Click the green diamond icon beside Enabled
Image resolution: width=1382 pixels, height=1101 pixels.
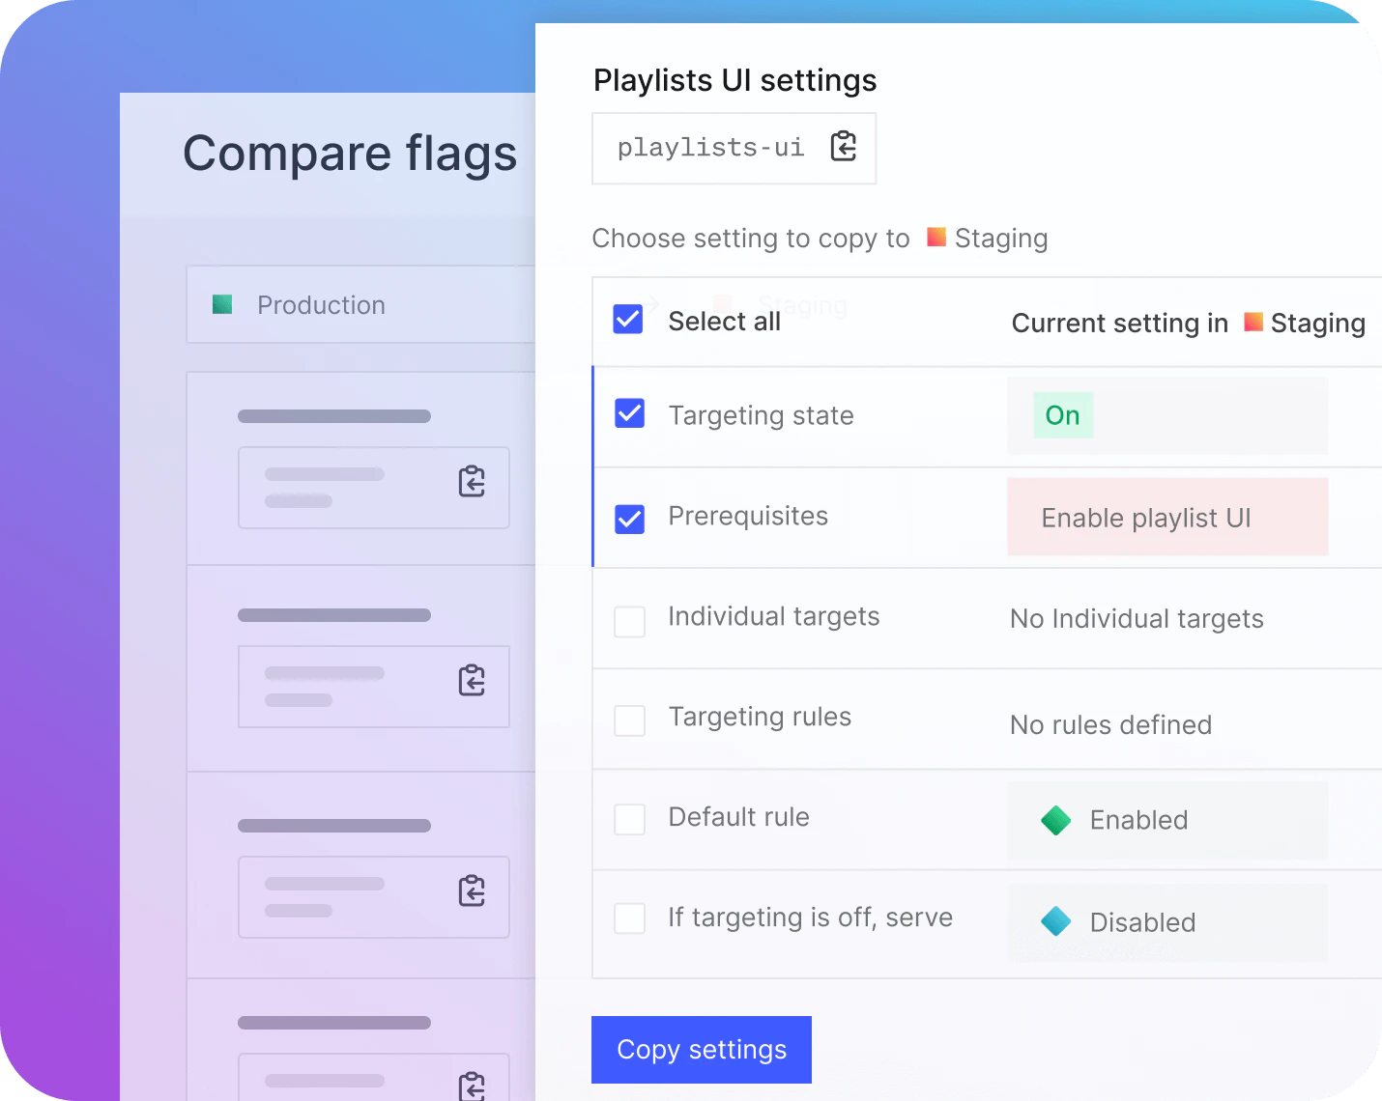1056,820
